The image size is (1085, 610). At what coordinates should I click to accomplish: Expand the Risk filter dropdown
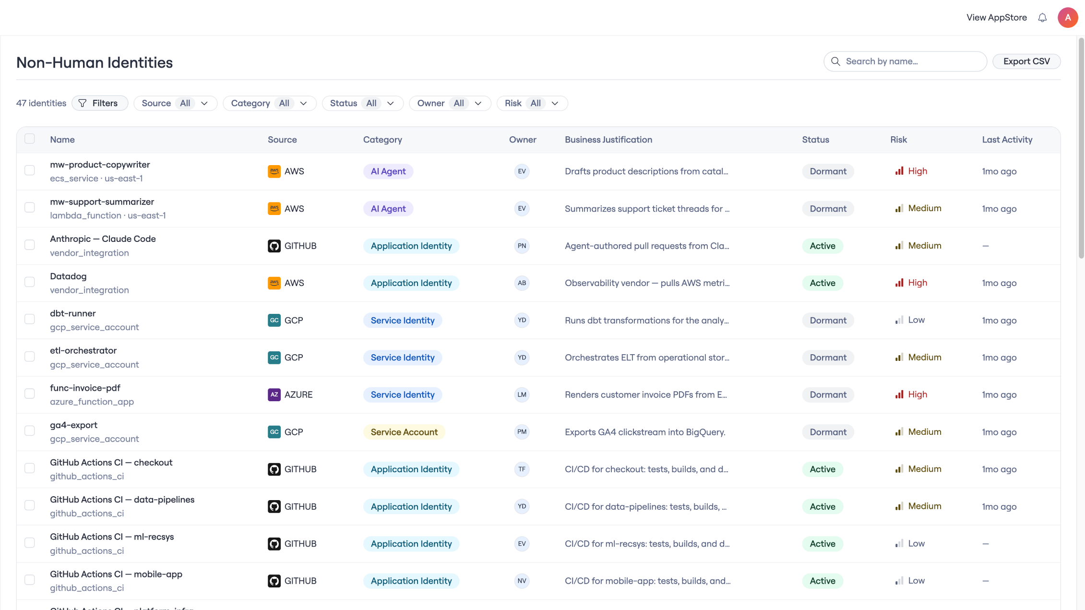(x=532, y=103)
